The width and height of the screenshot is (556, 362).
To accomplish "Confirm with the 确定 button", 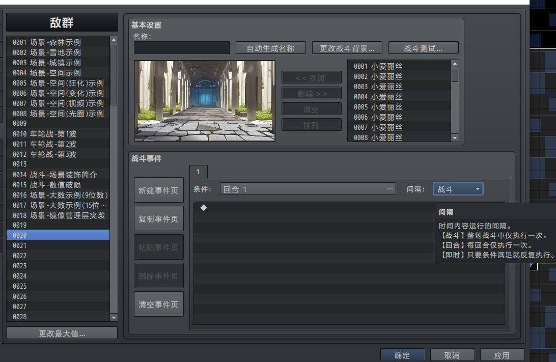I will pyautogui.click(x=402, y=355).
